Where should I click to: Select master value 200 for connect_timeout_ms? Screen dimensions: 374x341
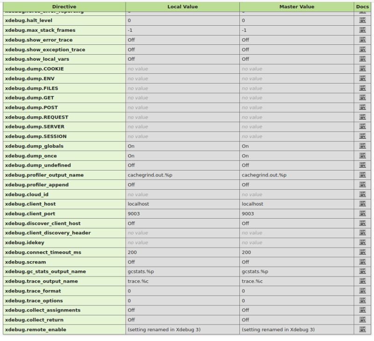[x=246, y=252]
